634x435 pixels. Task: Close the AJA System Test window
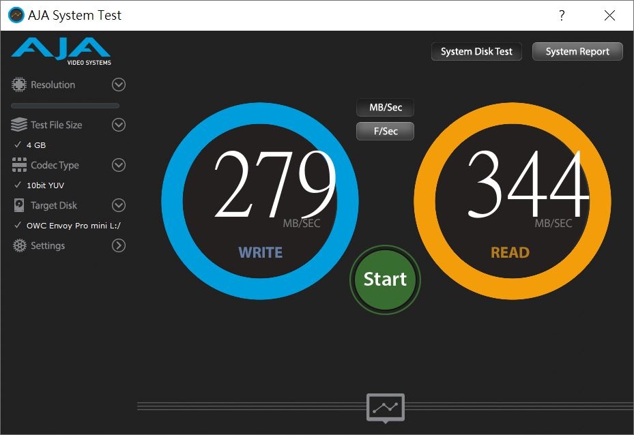click(x=609, y=16)
